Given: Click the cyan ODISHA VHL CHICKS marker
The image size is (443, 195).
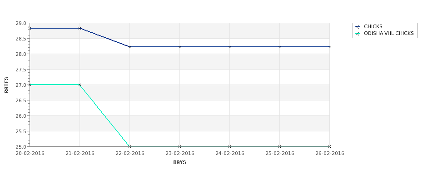Looking at the screenshot, I should [x=358, y=34].
